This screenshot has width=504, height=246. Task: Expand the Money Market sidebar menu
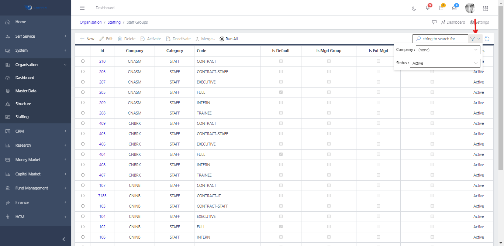click(x=35, y=160)
